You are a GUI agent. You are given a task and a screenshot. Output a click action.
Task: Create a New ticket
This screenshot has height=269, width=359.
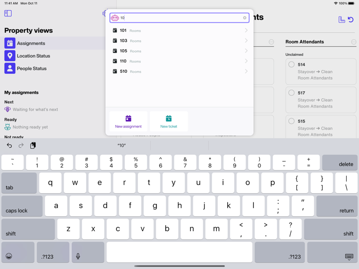(169, 121)
